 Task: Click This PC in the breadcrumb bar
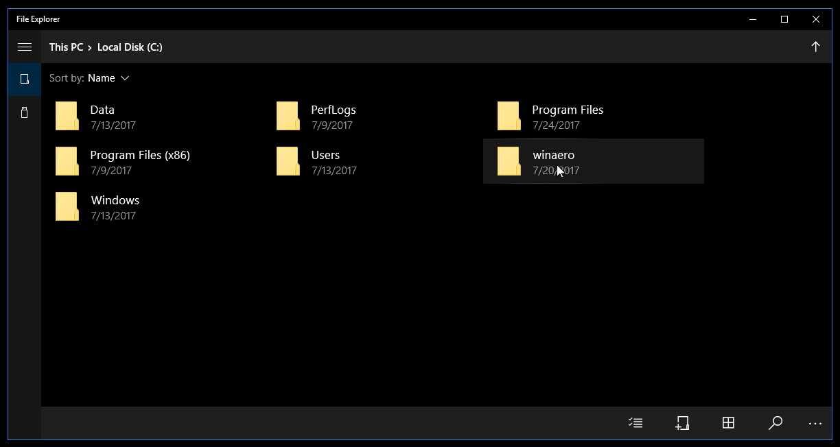point(66,47)
